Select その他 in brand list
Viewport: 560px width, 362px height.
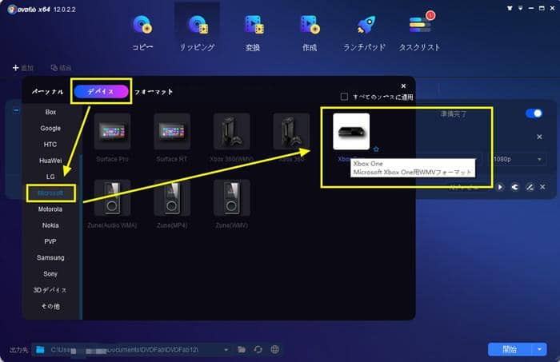(x=50, y=306)
